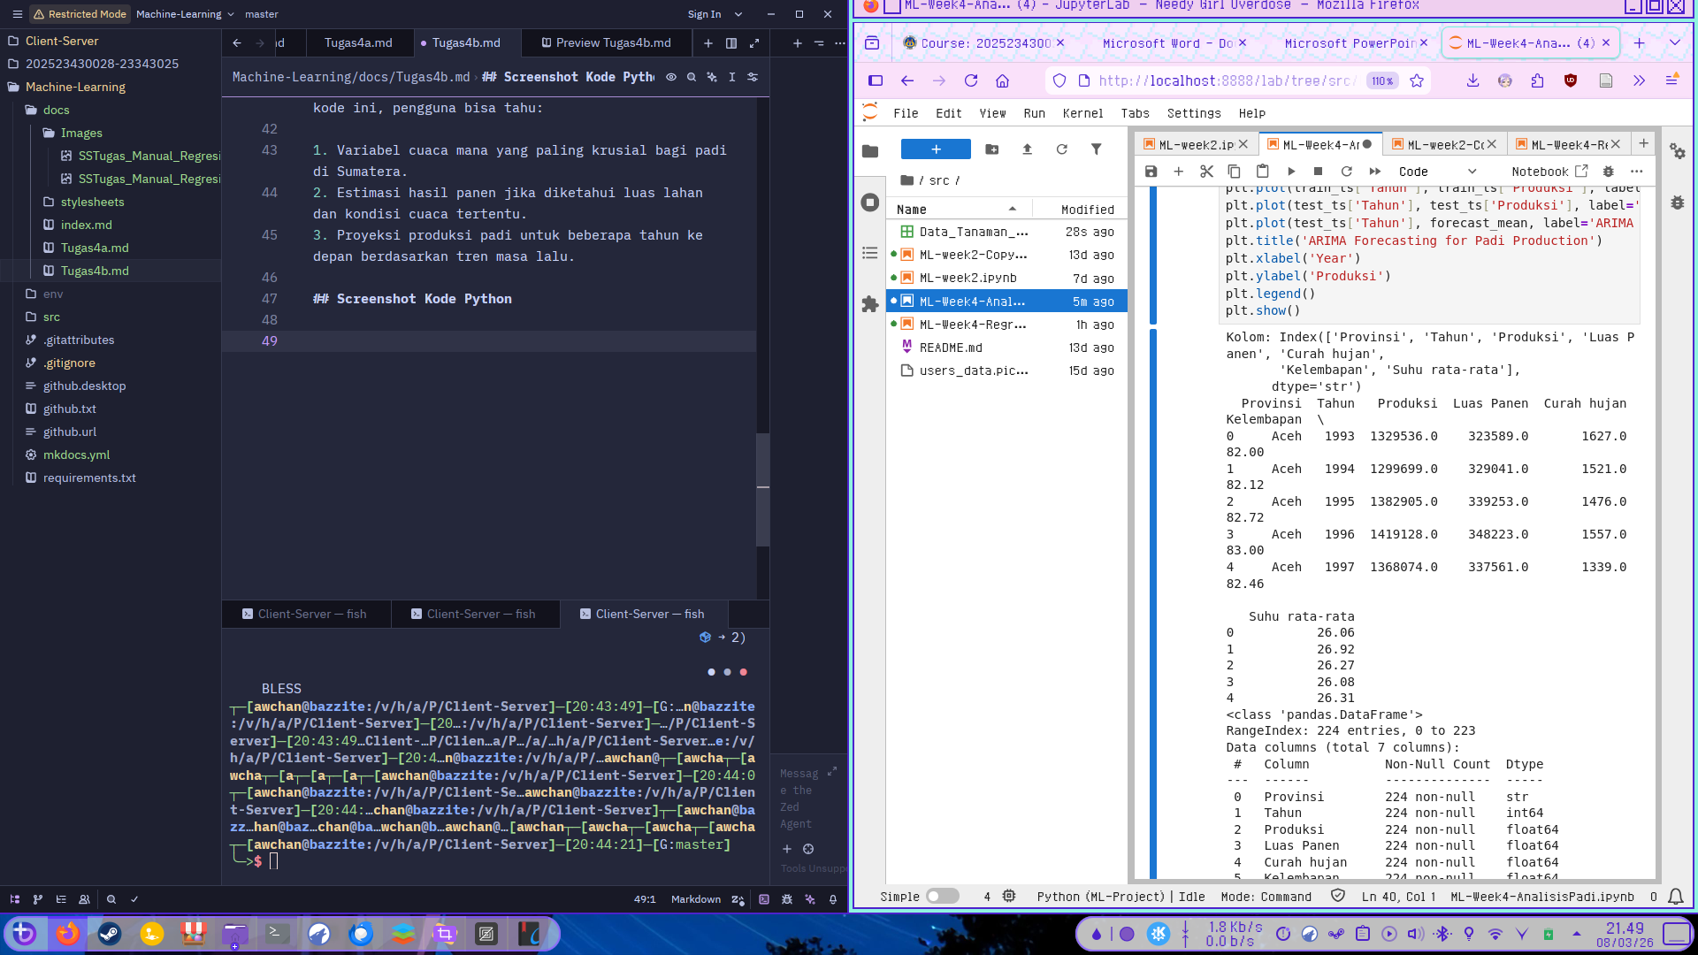This screenshot has height=955, width=1698.
Task: Click the src breadcrumb in file browser
Action: point(940,180)
